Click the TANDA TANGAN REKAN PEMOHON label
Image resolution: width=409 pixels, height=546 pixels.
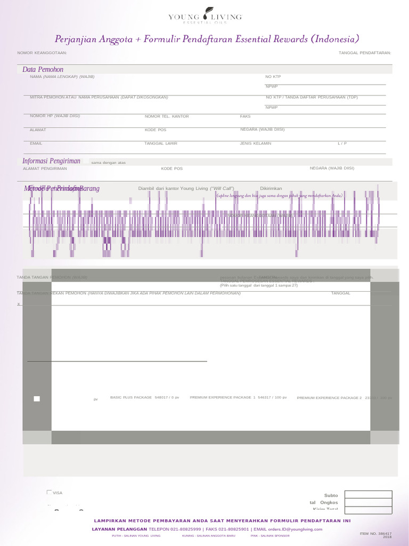[x=129, y=293]
